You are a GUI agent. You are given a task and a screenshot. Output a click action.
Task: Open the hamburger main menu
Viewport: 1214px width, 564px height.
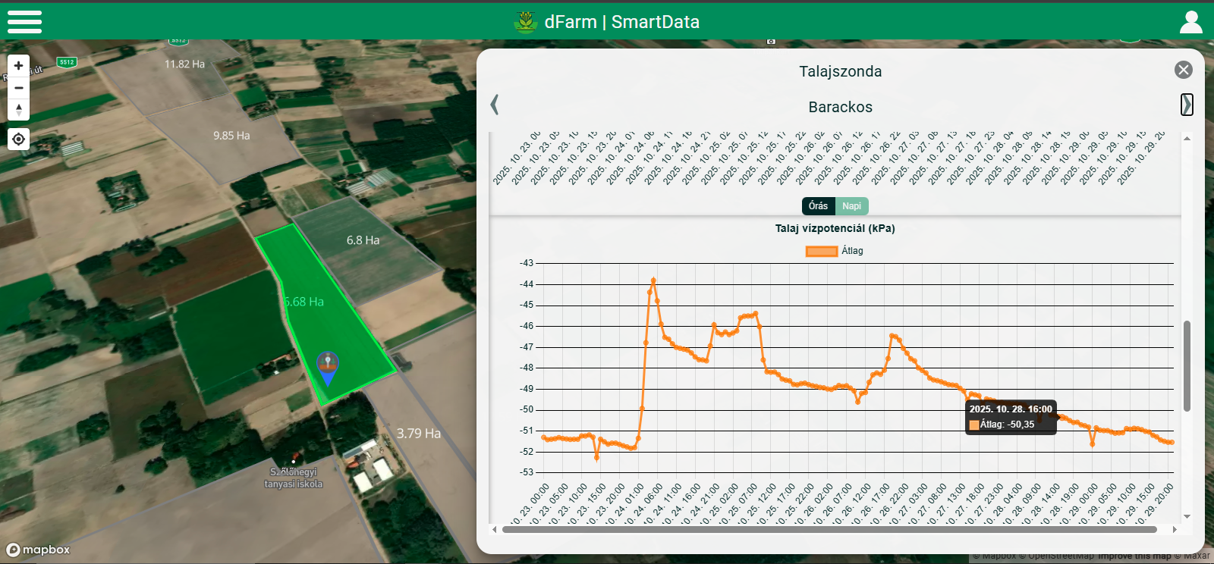pos(24,21)
